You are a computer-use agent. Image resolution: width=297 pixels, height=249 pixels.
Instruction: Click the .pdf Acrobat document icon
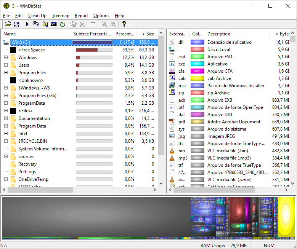(172, 122)
